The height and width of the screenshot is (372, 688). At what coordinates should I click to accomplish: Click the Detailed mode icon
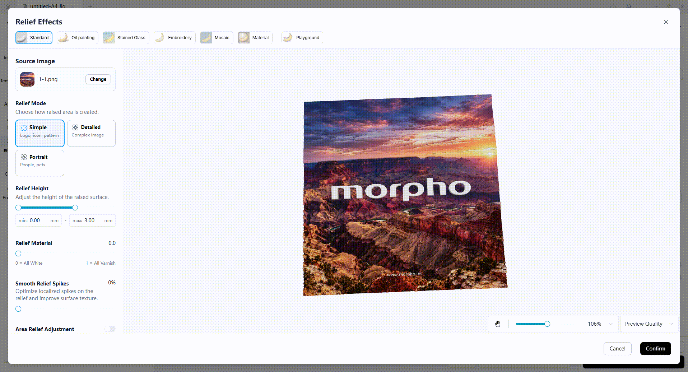point(75,127)
